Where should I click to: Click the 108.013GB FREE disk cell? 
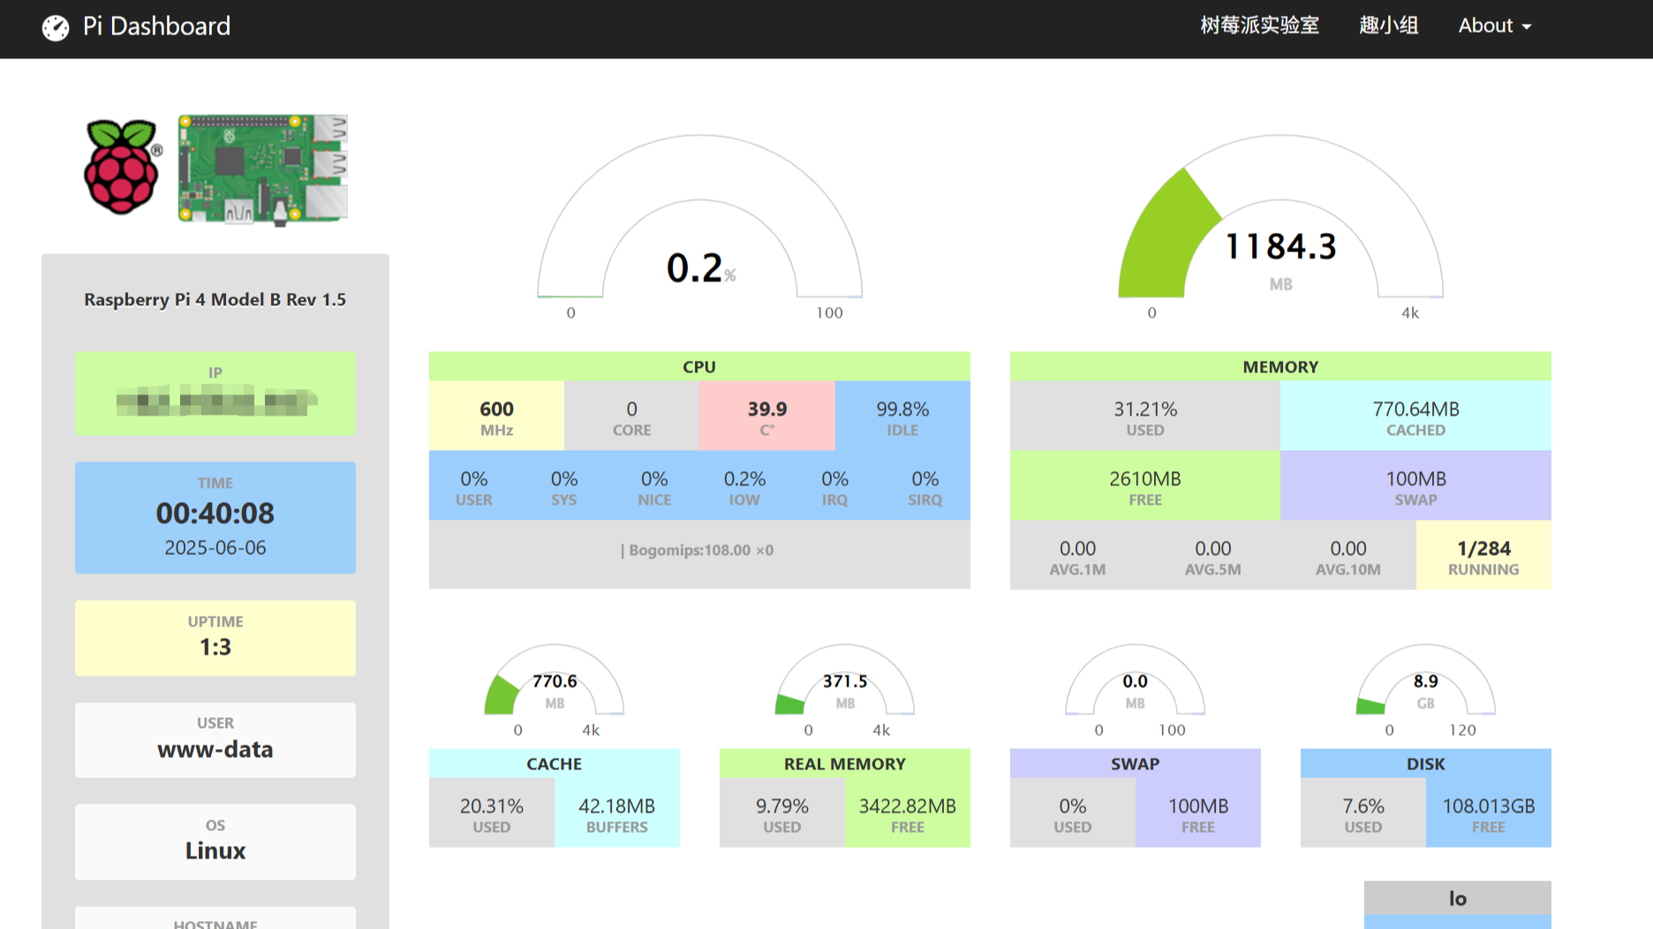1489,813
